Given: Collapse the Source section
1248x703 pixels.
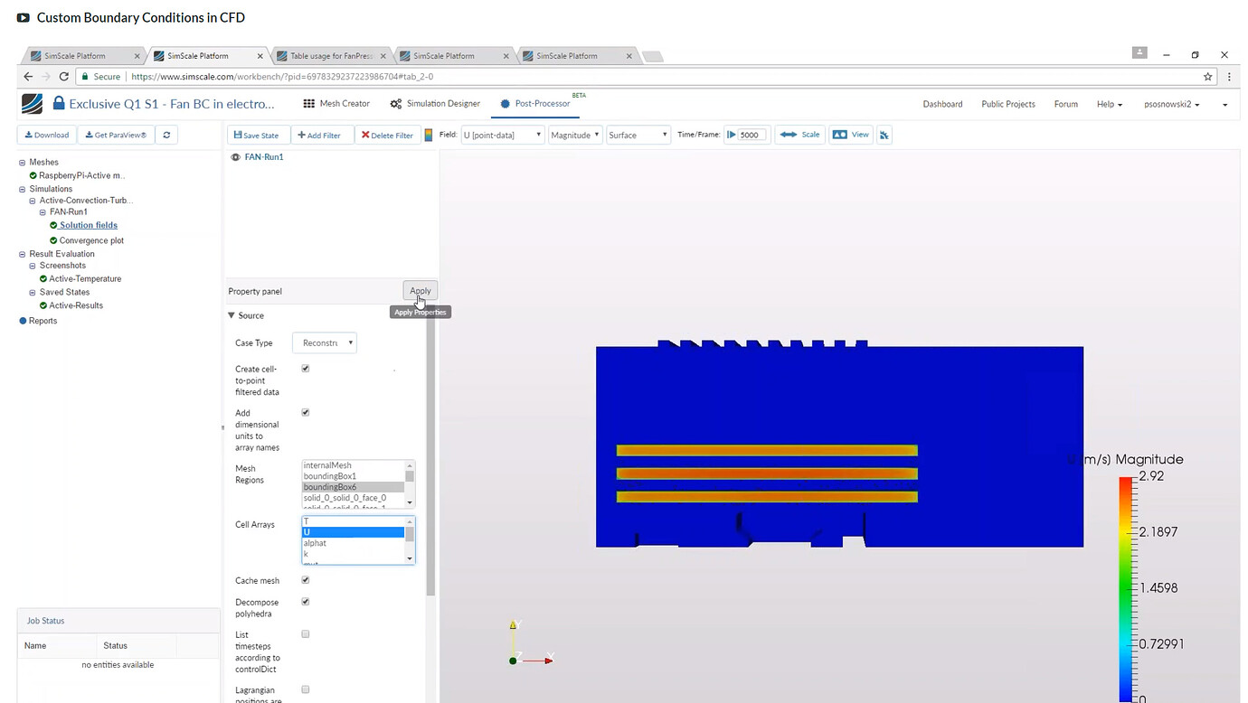Looking at the screenshot, I should tap(232, 314).
